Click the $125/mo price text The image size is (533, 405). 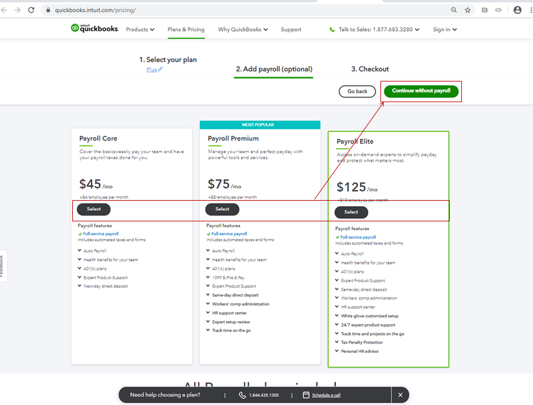(357, 187)
